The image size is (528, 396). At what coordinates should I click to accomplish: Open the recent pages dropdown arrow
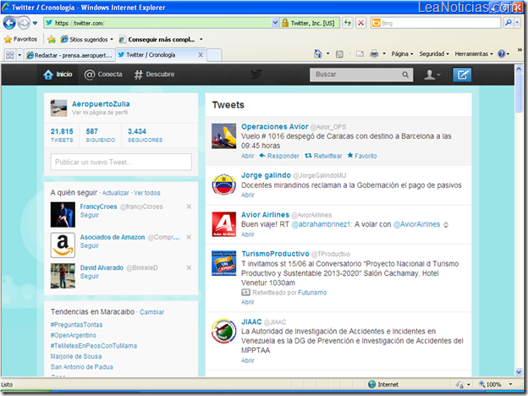click(x=36, y=23)
